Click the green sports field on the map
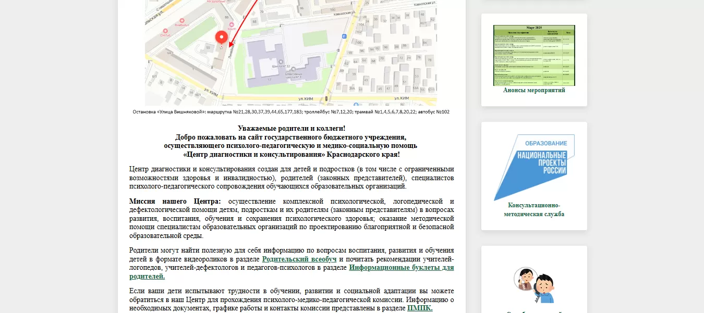 [316, 39]
